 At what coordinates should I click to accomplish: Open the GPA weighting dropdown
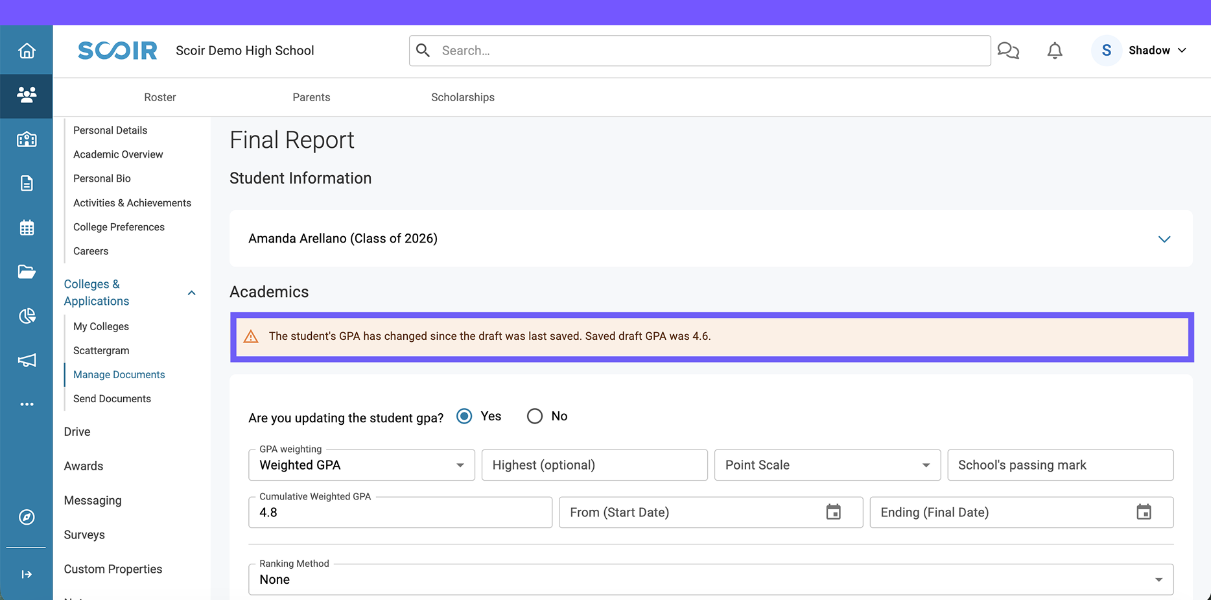(x=361, y=465)
